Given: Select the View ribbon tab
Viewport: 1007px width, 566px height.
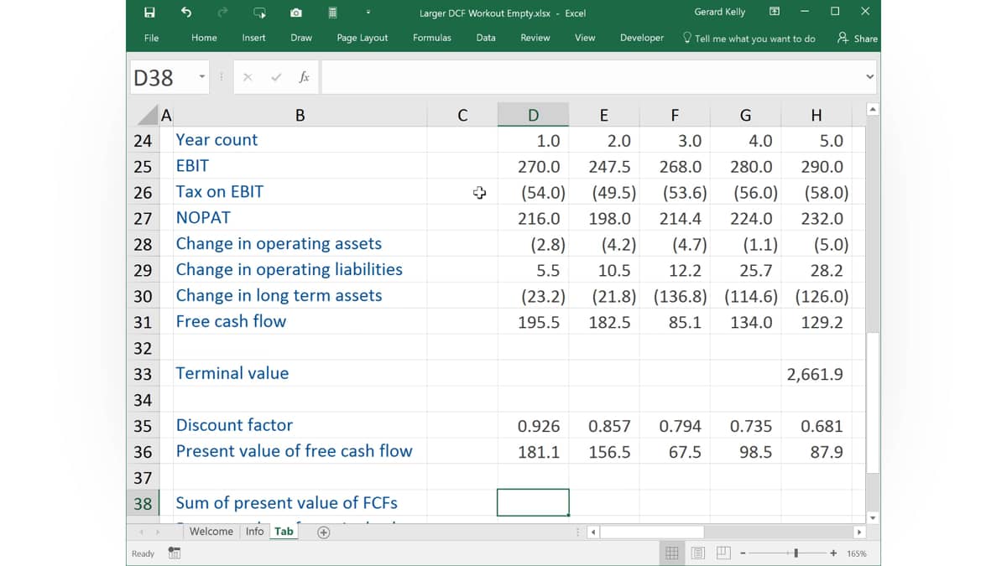Looking at the screenshot, I should (585, 38).
